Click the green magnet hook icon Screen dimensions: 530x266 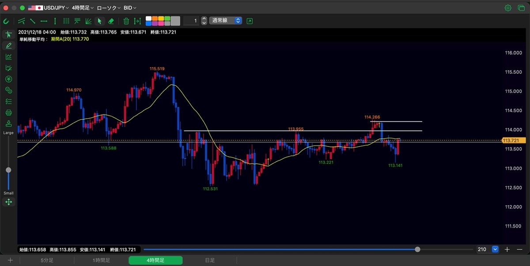[6, 21]
